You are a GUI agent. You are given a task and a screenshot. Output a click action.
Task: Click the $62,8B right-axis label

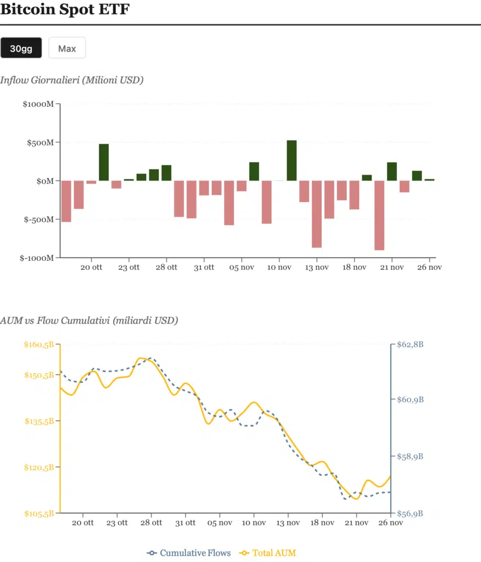coord(410,345)
